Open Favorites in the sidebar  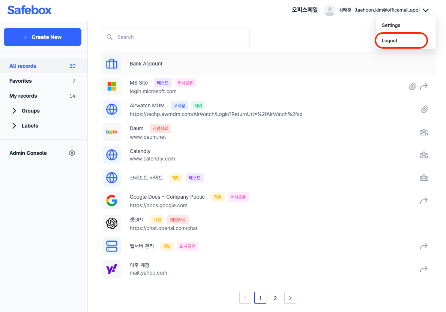21,81
